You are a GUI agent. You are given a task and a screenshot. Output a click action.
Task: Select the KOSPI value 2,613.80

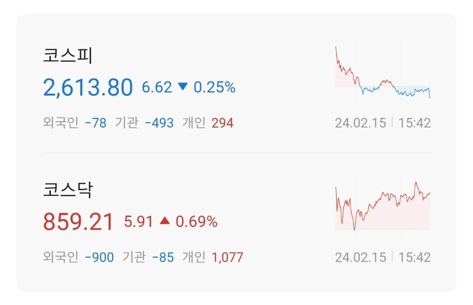click(x=88, y=88)
